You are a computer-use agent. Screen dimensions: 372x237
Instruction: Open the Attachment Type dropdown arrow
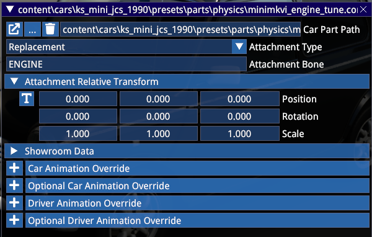tap(239, 47)
